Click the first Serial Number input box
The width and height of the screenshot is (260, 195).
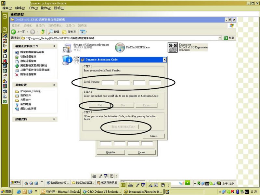click(108, 83)
